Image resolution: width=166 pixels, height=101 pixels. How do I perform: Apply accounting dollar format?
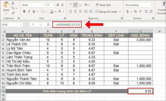tap(128, 12)
